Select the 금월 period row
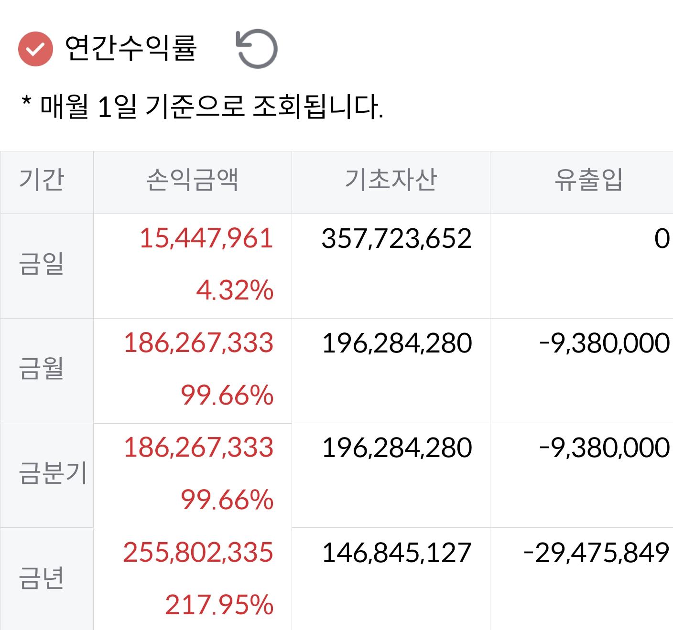 tap(43, 369)
